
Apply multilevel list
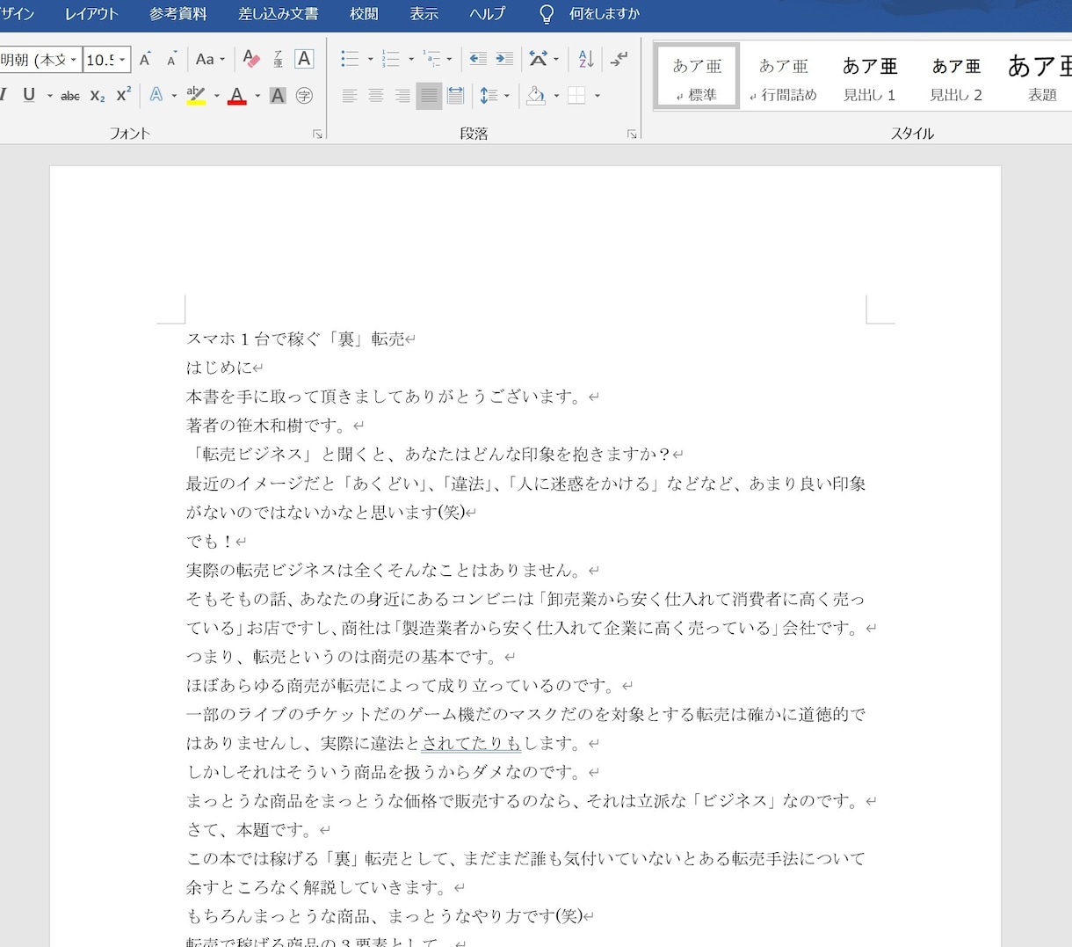(431, 59)
